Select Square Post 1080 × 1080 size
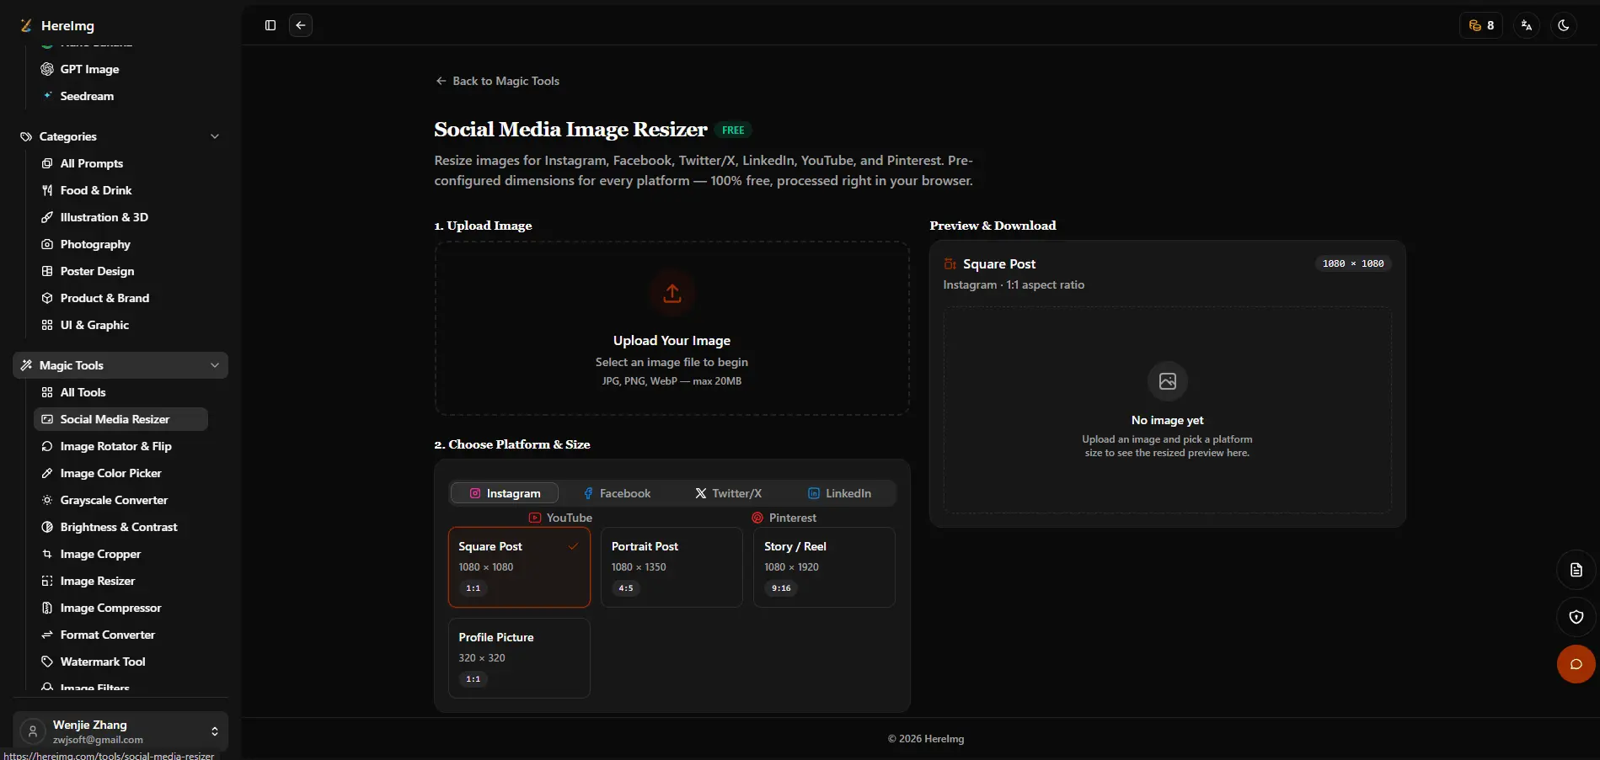This screenshot has height=760, width=1600. click(x=519, y=567)
